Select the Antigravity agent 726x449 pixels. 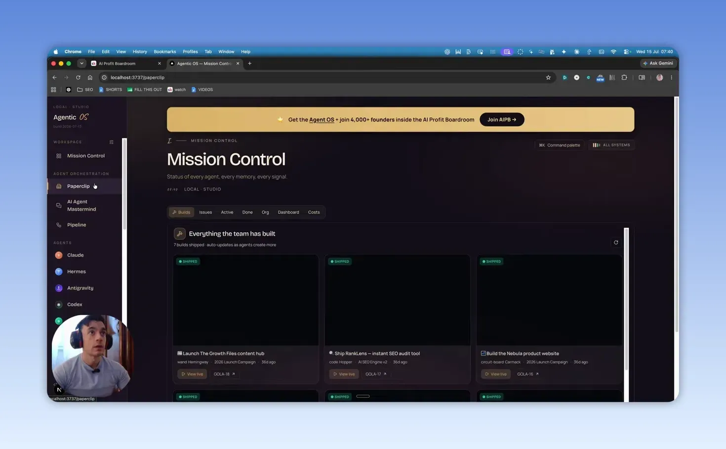pyautogui.click(x=85, y=288)
